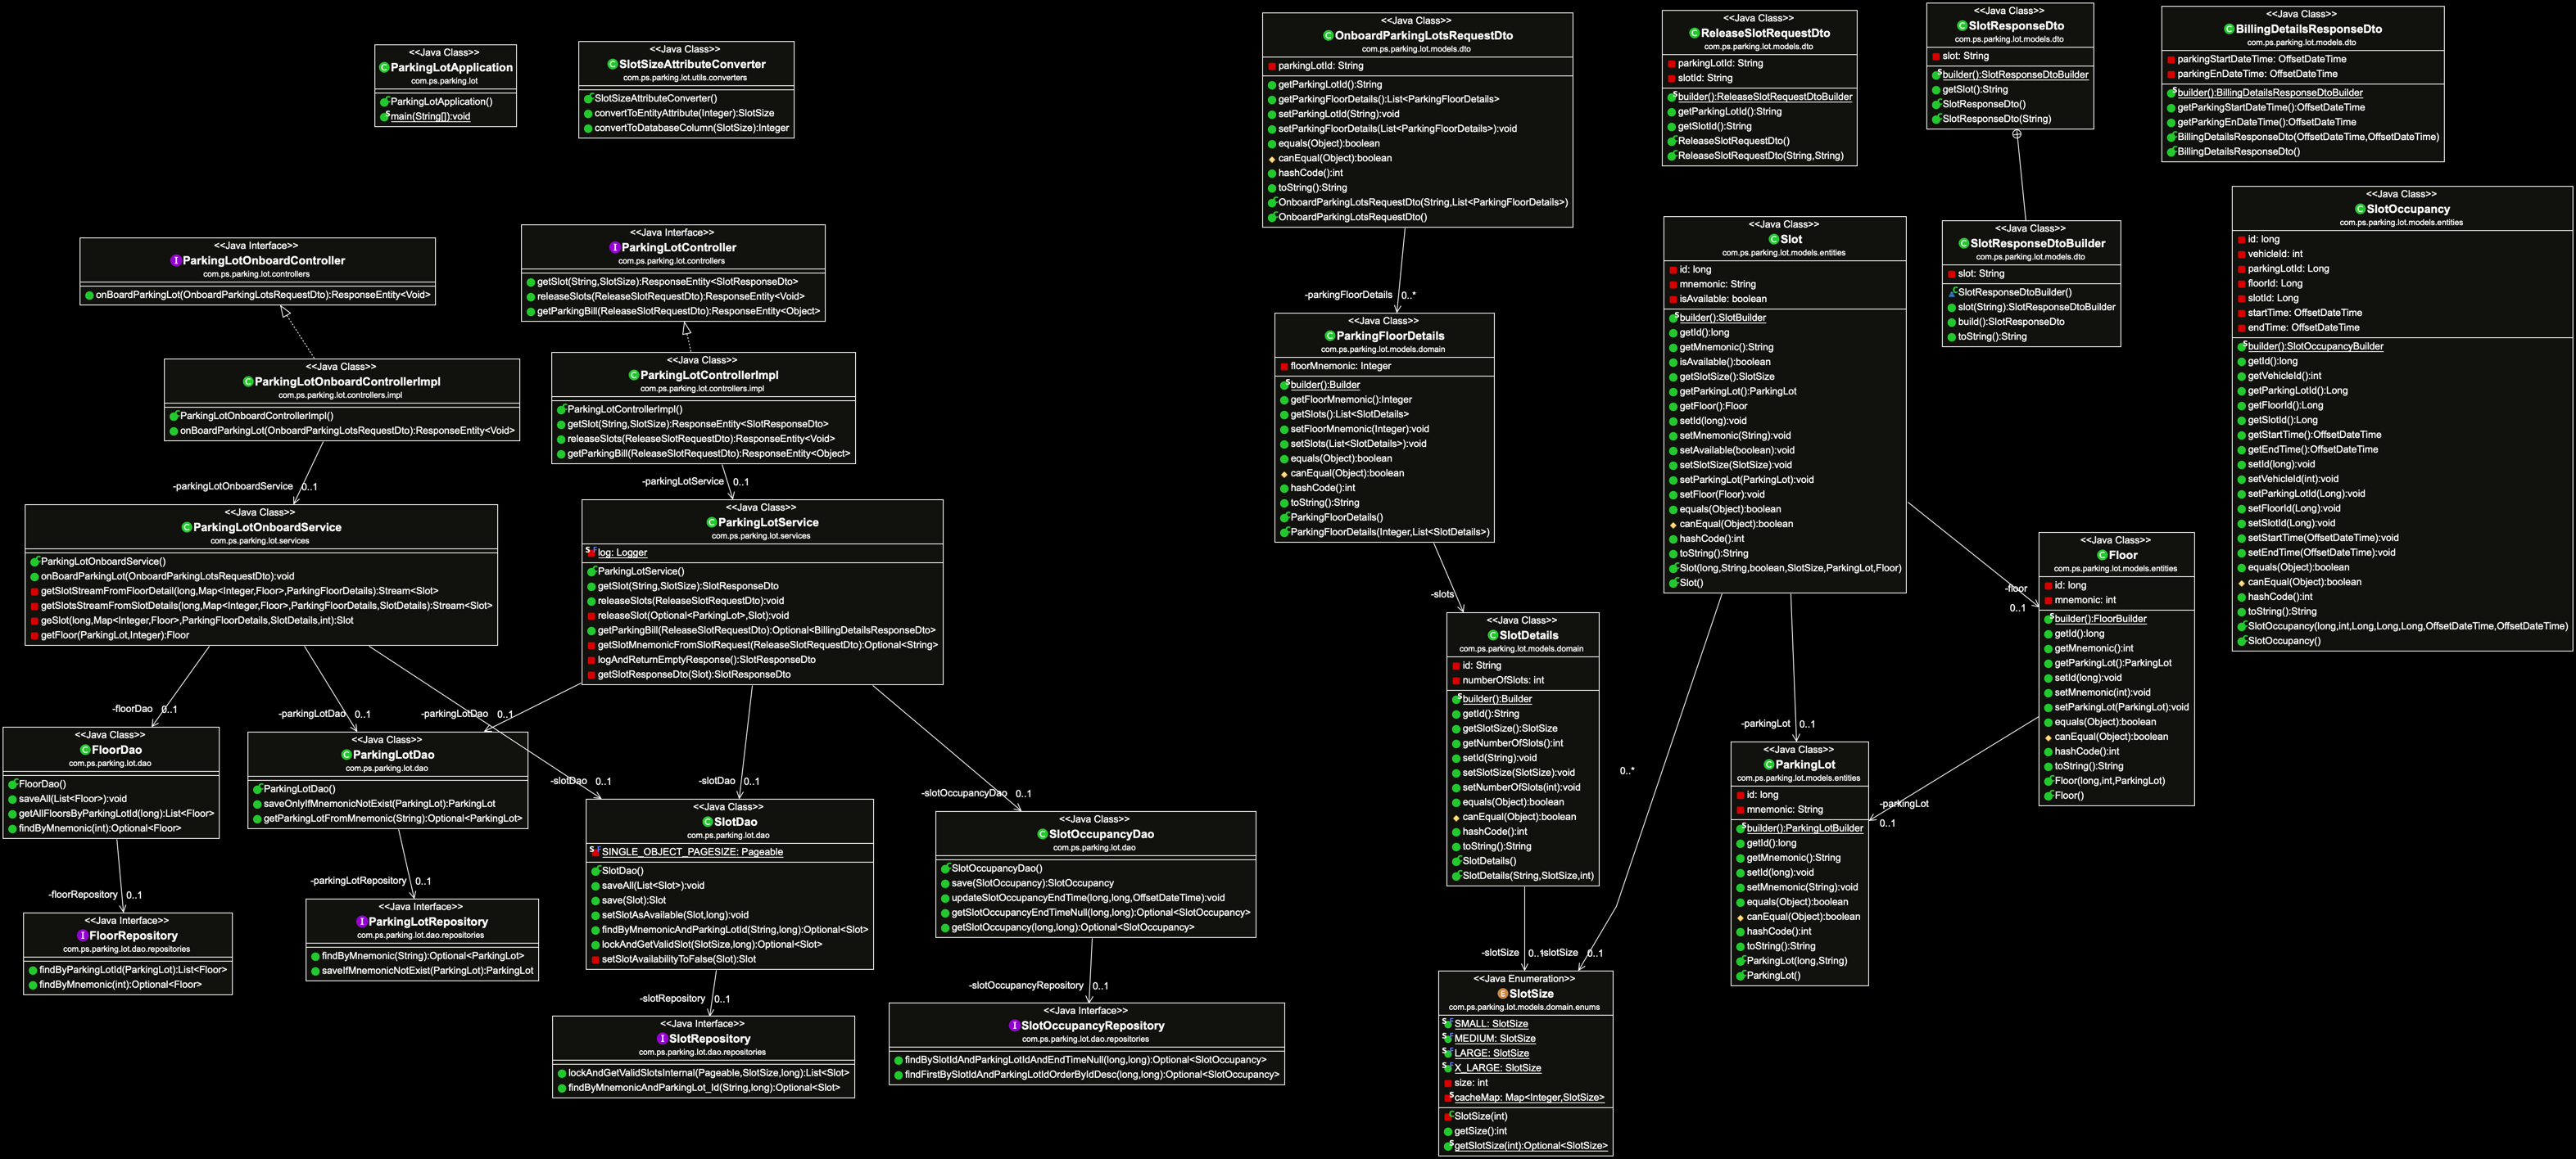
Task: Click the SlotSize enumeration icon
Action: point(1502,994)
